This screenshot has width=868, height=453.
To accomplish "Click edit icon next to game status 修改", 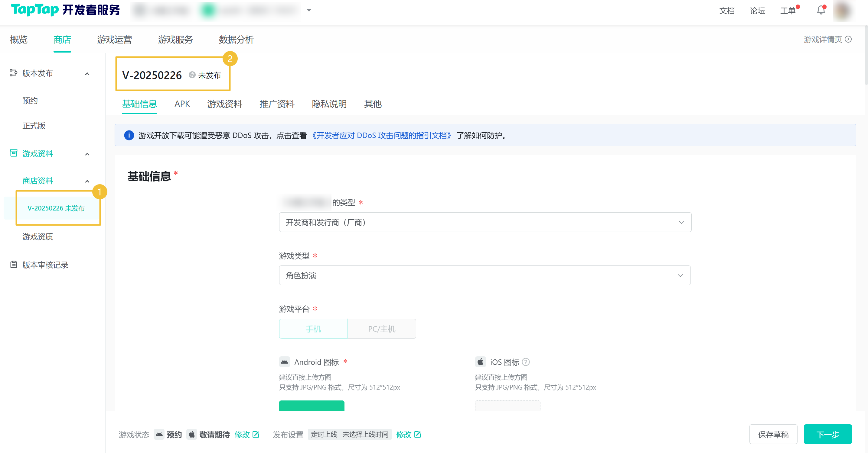I will tap(256, 434).
